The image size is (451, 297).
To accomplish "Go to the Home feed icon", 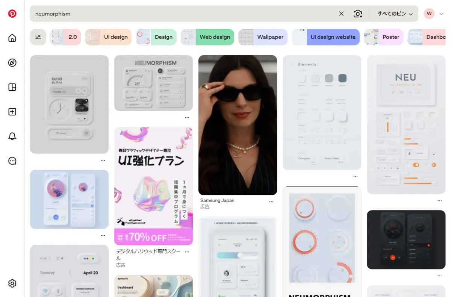I will tap(12, 38).
